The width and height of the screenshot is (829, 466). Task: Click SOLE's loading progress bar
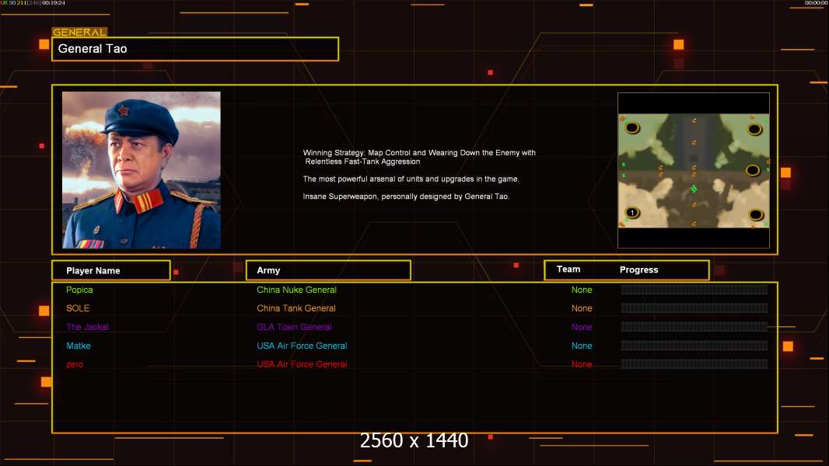tap(694, 308)
